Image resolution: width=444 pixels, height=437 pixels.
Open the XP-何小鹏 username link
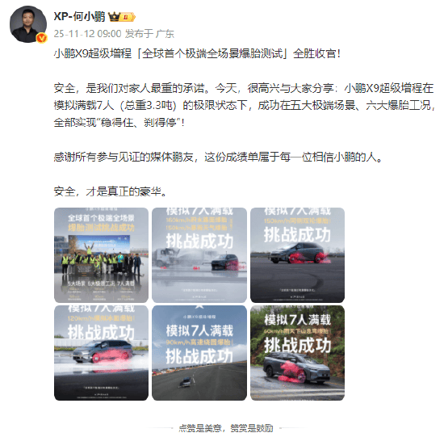click(x=79, y=17)
